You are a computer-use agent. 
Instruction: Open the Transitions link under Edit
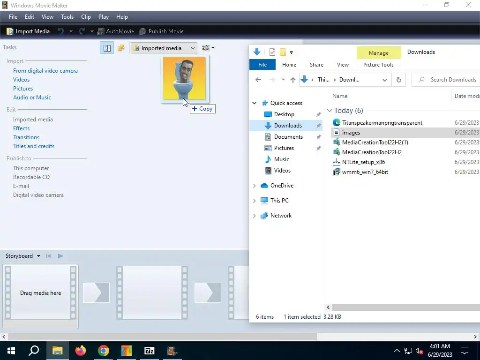coord(26,137)
